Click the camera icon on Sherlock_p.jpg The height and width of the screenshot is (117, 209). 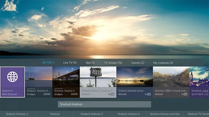point(207,69)
